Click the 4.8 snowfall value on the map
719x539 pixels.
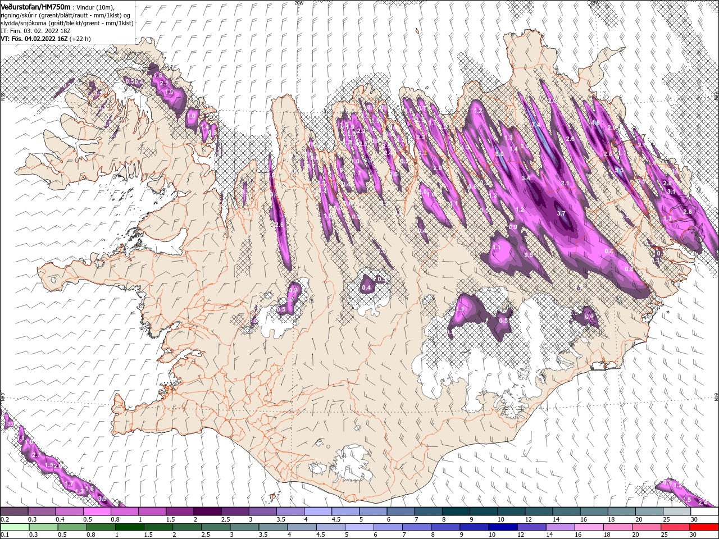(x=597, y=122)
